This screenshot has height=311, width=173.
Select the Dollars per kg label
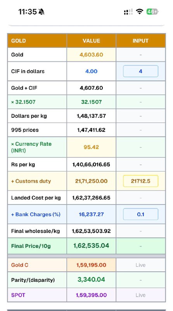[x=29, y=116]
